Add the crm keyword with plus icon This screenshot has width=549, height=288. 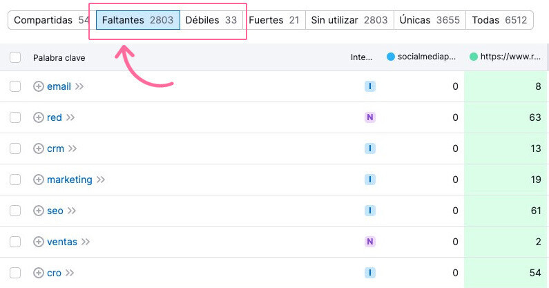[39, 148]
